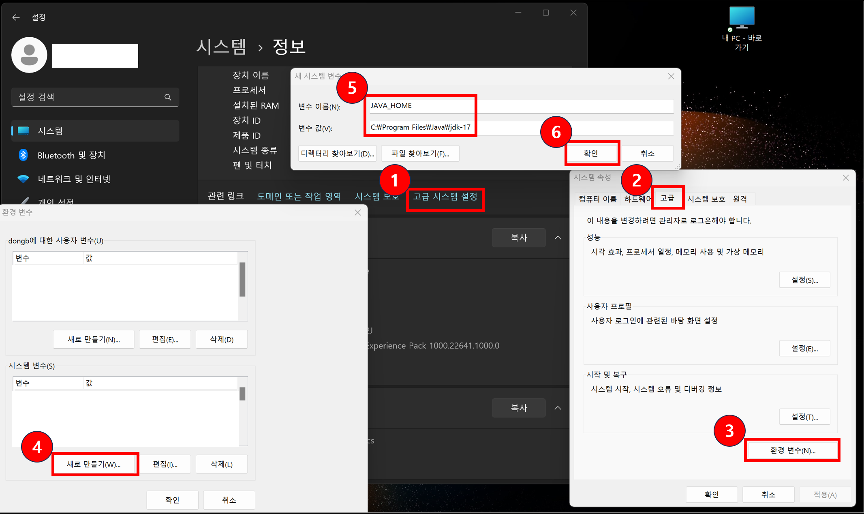Open 내 PC desktop shortcut icon
This screenshot has width=864, height=514.
point(742,18)
